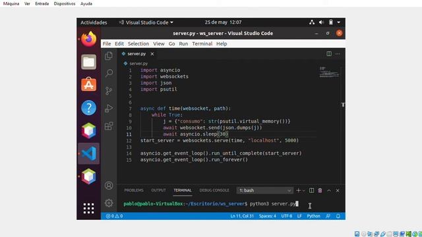422x237 pixels.
Task: Switch to the PROBLEMS panel tab
Action: [x=134, y=190]
